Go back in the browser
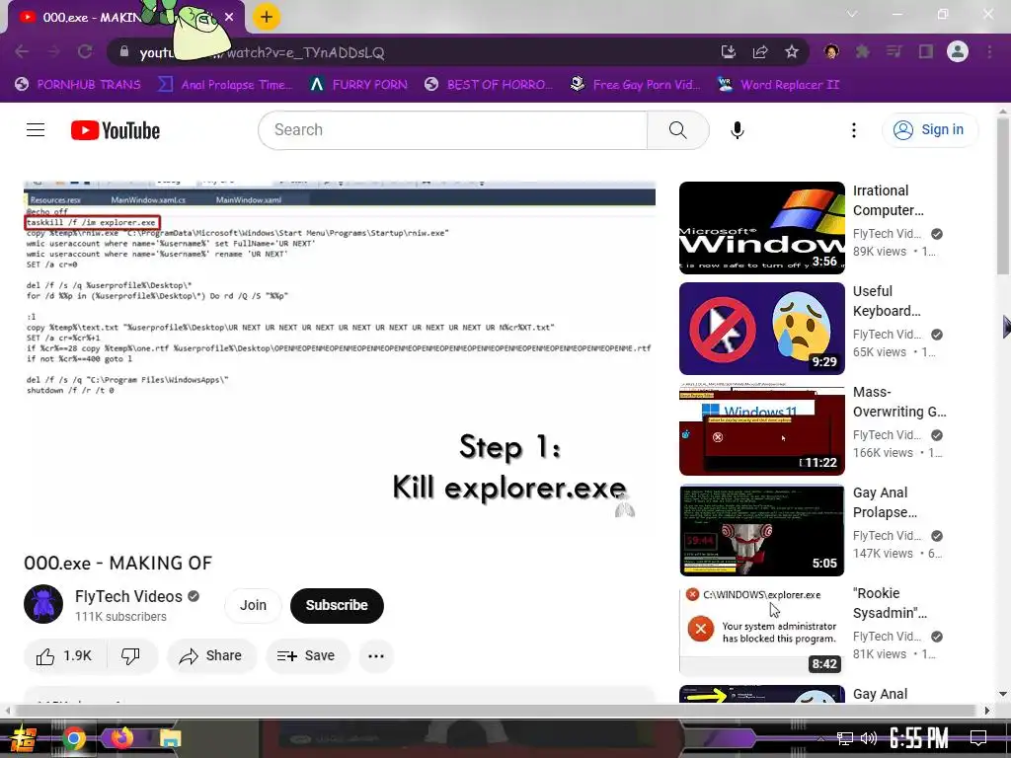The image size is (1011, 758). pyautogui.click(x=22, y=52)
